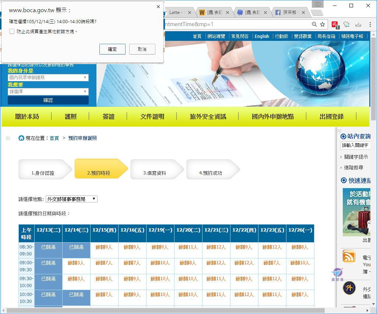Open 護照 menu
Viewport: 377px width, 314px height.
click(x=71, y=117)
